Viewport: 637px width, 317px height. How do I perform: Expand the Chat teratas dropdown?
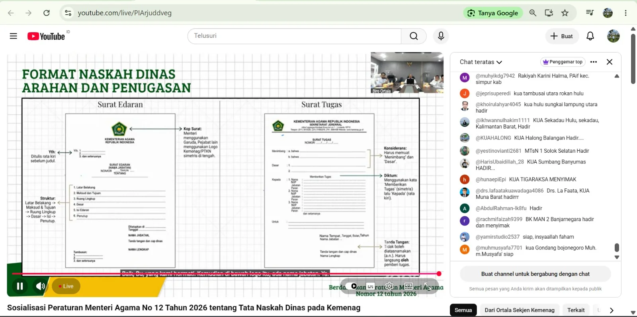click(481, 62)
